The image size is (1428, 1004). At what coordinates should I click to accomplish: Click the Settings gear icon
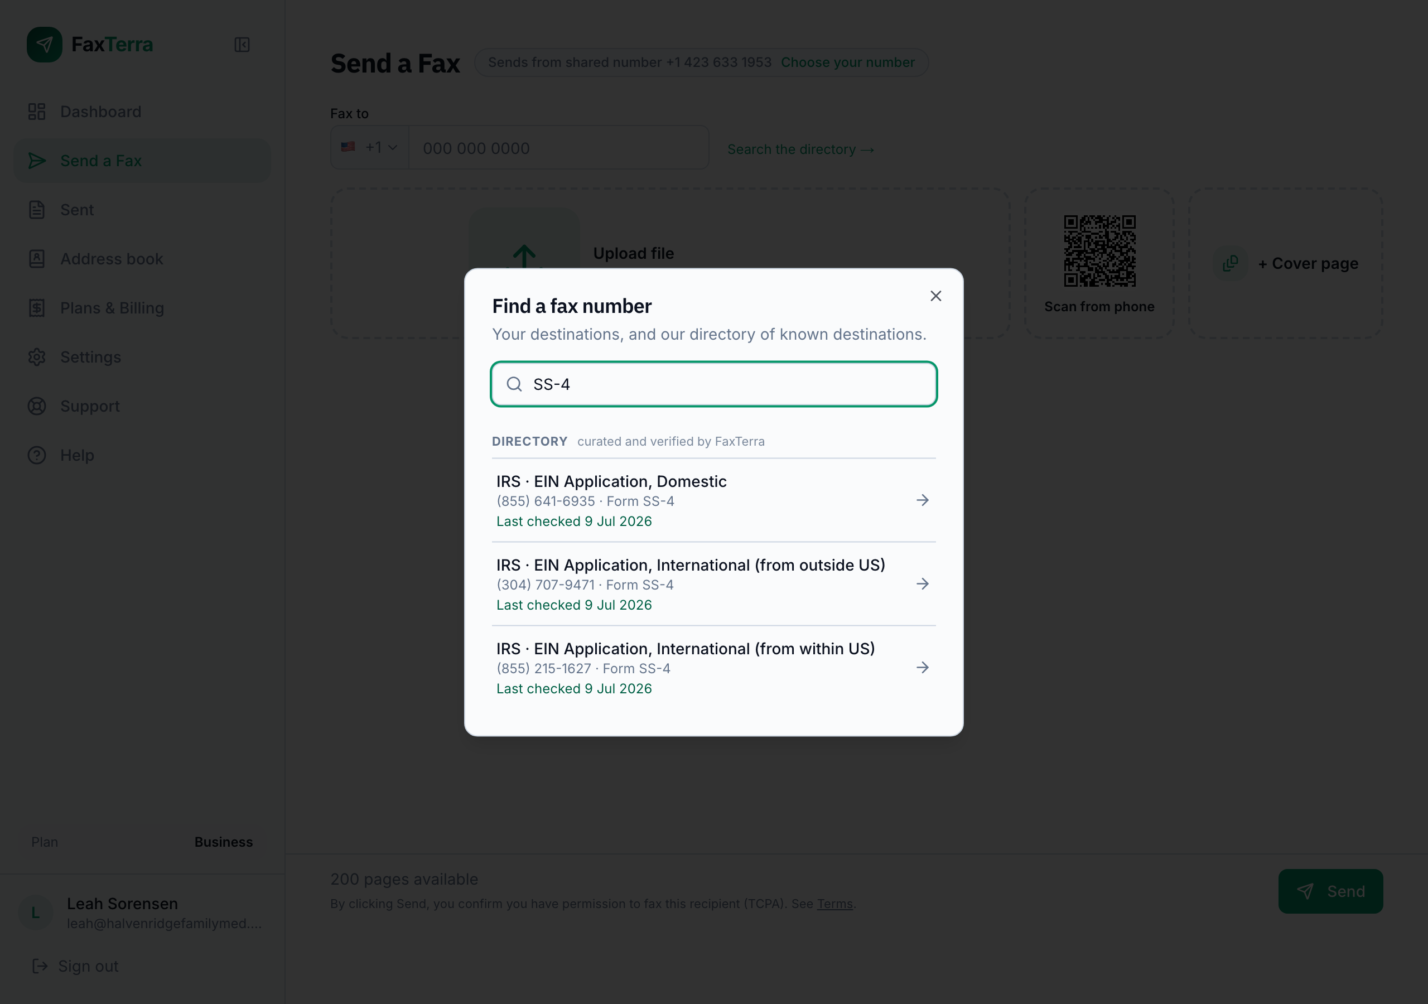click(37, 357)
